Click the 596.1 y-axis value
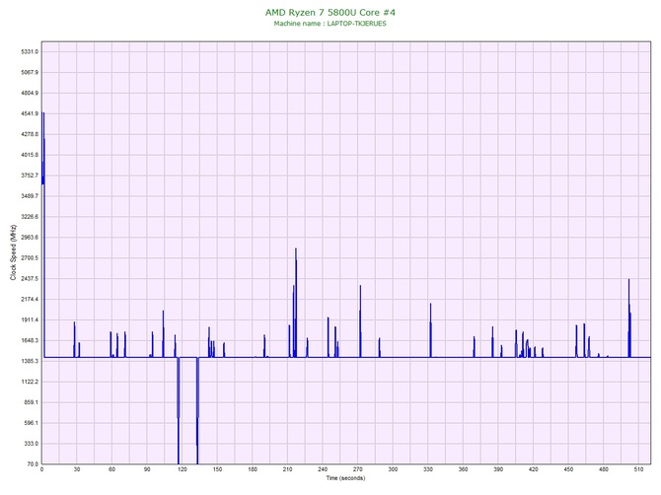 [31, 423]
